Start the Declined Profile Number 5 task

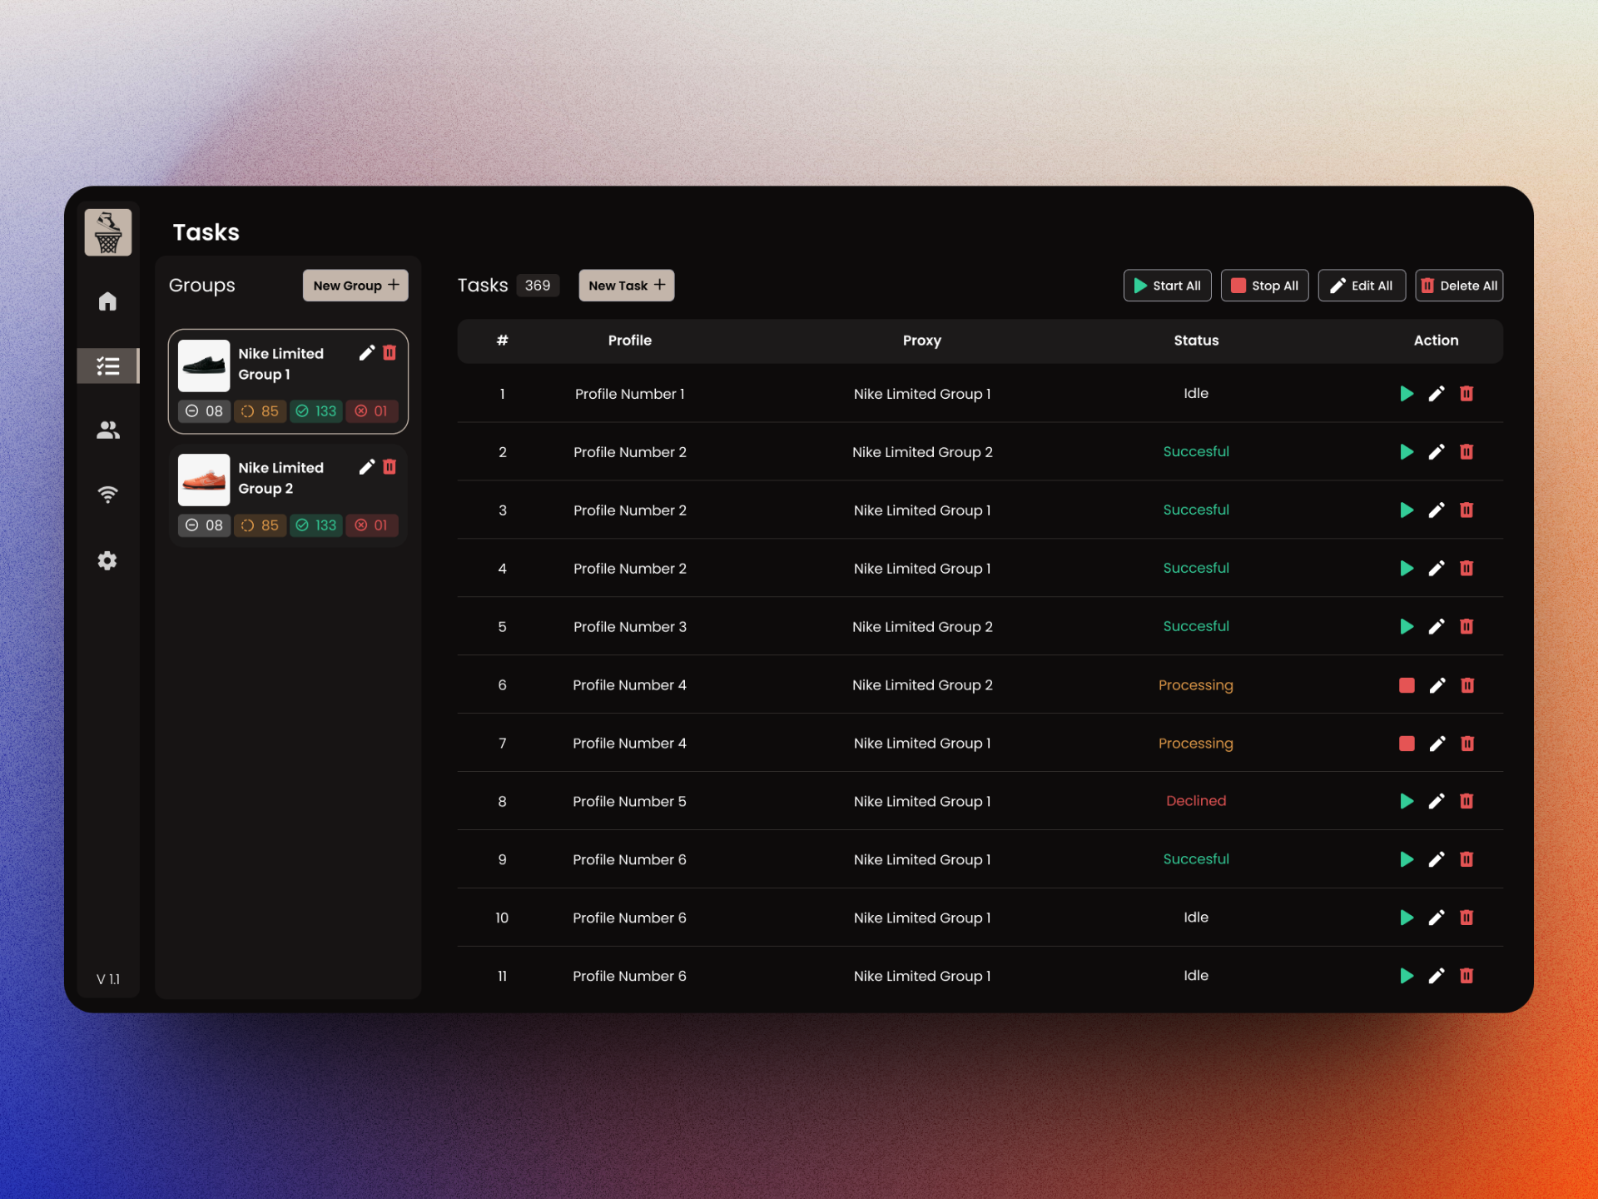(x=1407, y=801)
